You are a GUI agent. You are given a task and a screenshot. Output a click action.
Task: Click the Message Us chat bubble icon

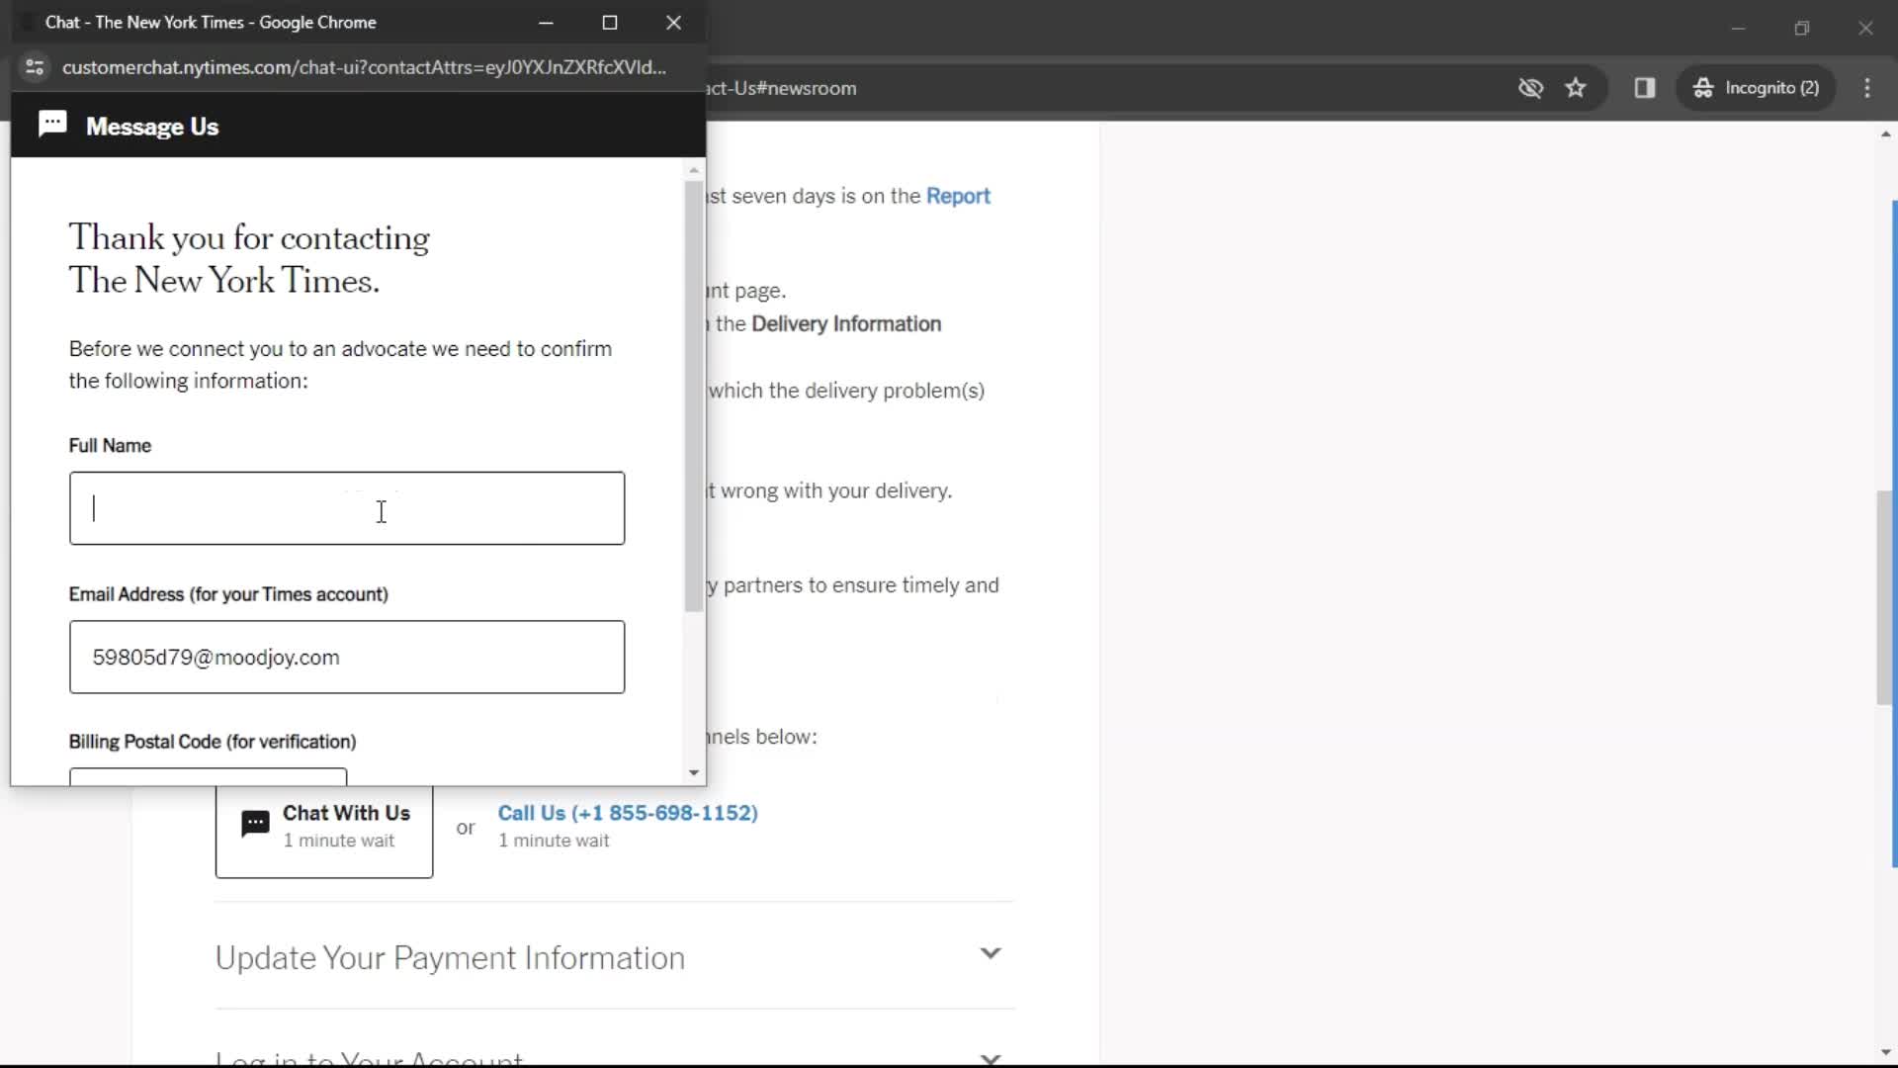(52, 124)
